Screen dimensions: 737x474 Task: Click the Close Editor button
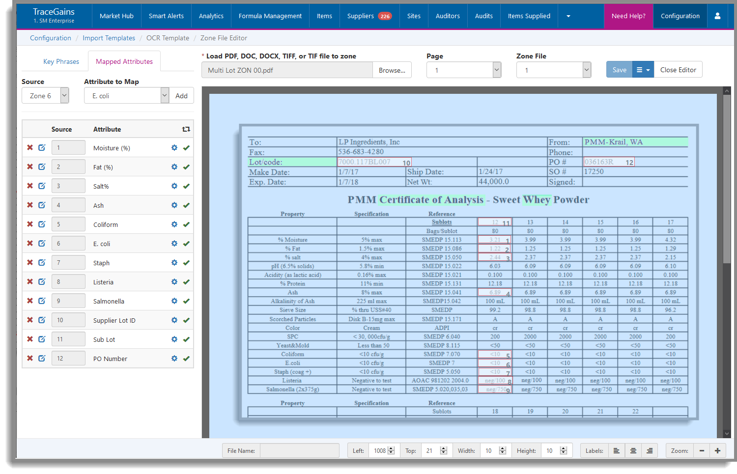(x=678, y=70)
